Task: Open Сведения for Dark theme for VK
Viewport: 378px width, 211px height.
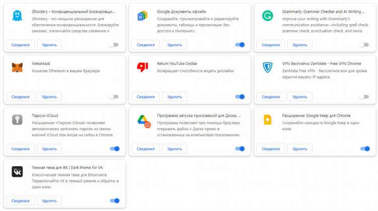Action: [x=21, y=200]
